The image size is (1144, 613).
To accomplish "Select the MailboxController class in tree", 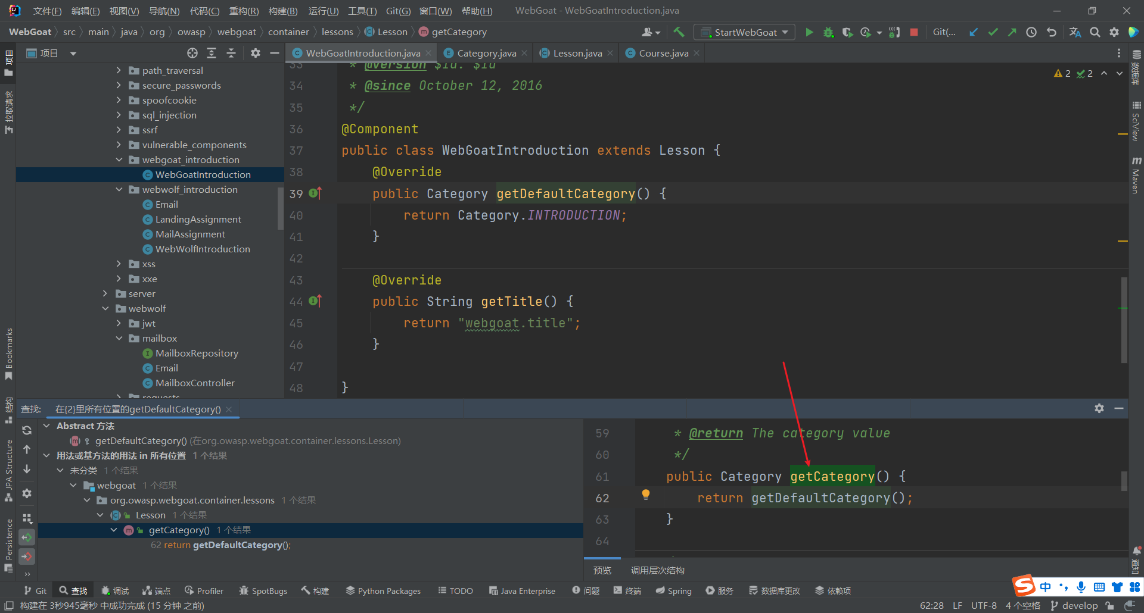I will pyautogui.click(x=195, y=383).
